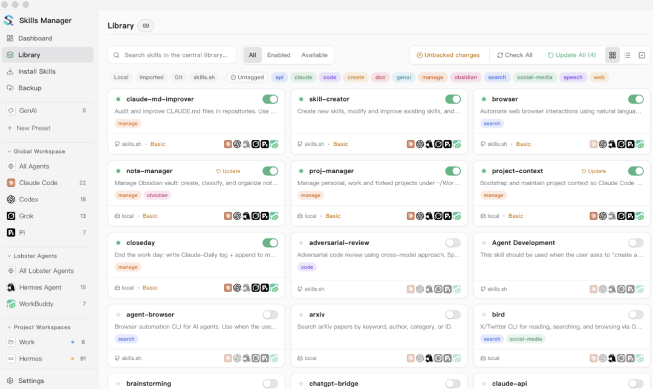Viewport: 653px width, 389px height.
Task: Open the Backup page
Action: [48, 88]
